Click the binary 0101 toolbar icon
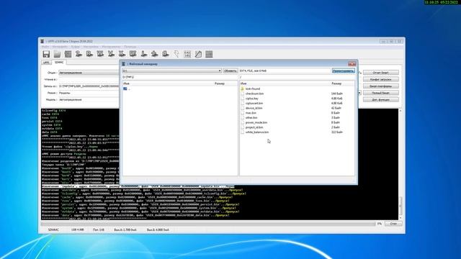 (187, 54)
